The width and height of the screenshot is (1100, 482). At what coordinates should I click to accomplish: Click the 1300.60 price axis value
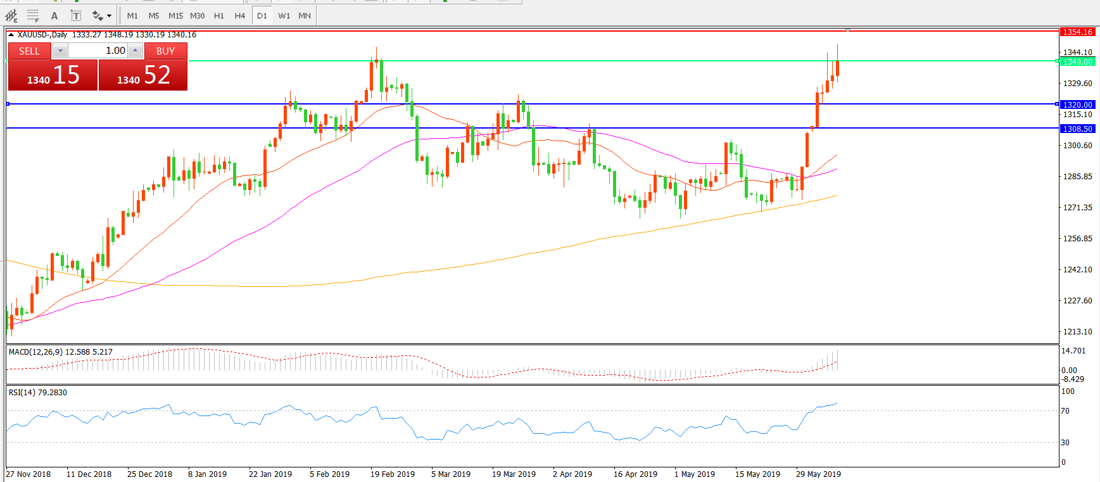[1077, 145]
